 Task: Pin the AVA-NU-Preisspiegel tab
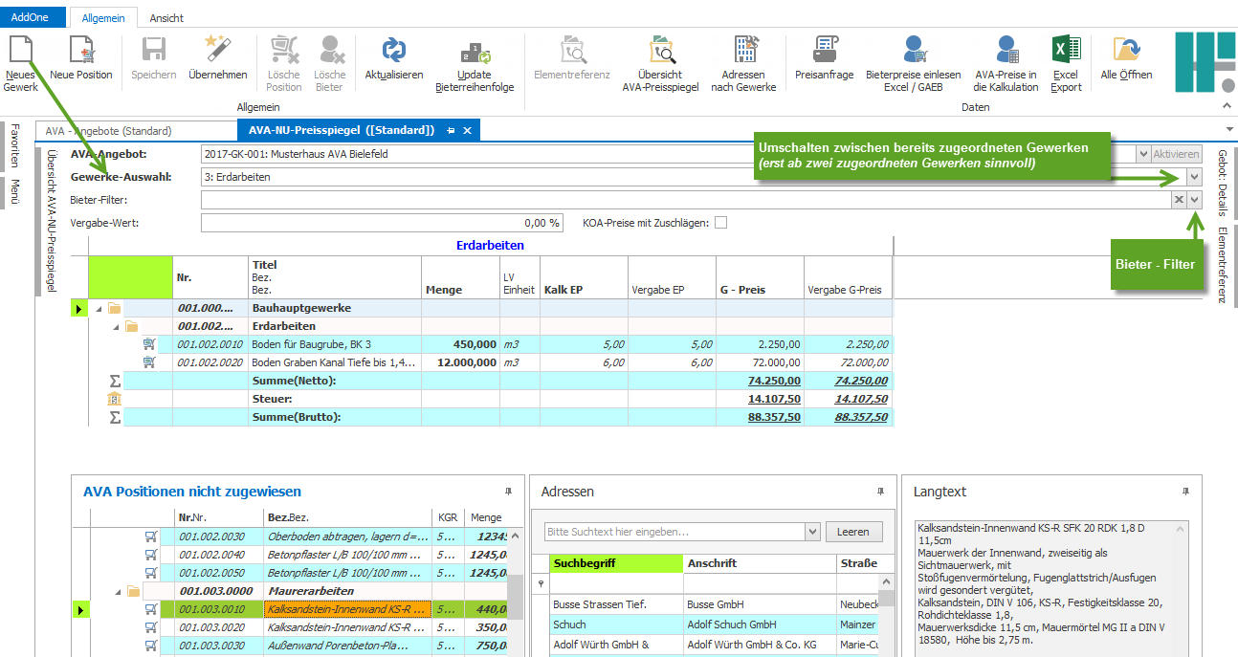tap(451, 130)
